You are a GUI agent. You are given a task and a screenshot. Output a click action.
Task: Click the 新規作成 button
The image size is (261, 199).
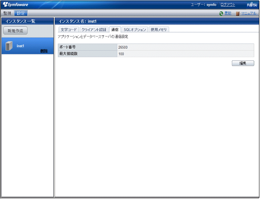(x=15, y=31)
